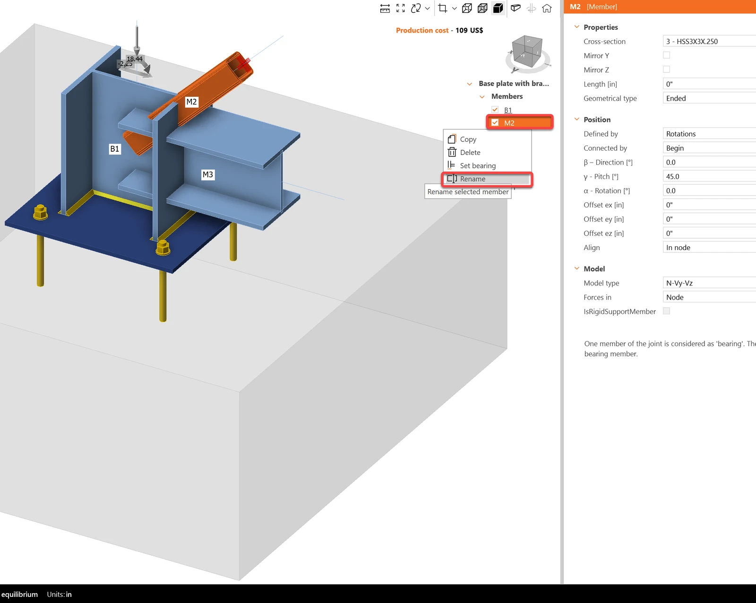Collapse the Properties section chevron
Image resolution: width=756 pixels, height=603 pixels.
[576, 27]
